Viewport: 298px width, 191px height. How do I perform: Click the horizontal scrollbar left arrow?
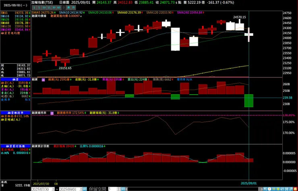pyautogui.click(x=126, y=189)
